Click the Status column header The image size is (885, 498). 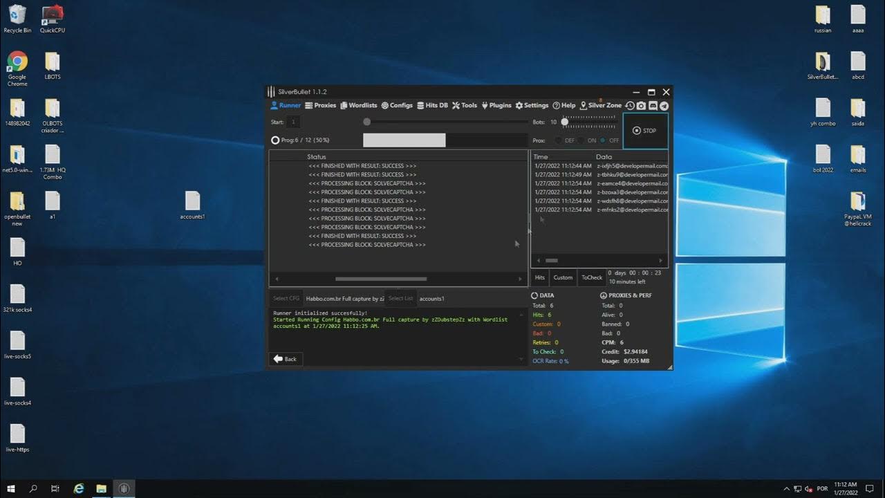[x=317, y=157]
